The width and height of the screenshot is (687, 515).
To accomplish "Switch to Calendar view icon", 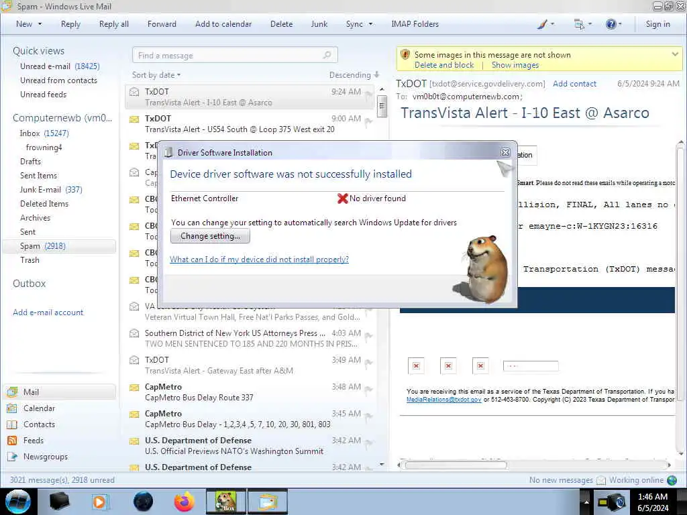I will coord(12,408).
